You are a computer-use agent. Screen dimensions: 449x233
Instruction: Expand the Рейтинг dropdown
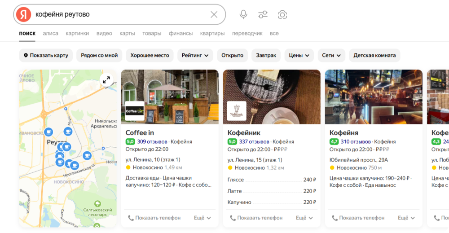[195, 55]
